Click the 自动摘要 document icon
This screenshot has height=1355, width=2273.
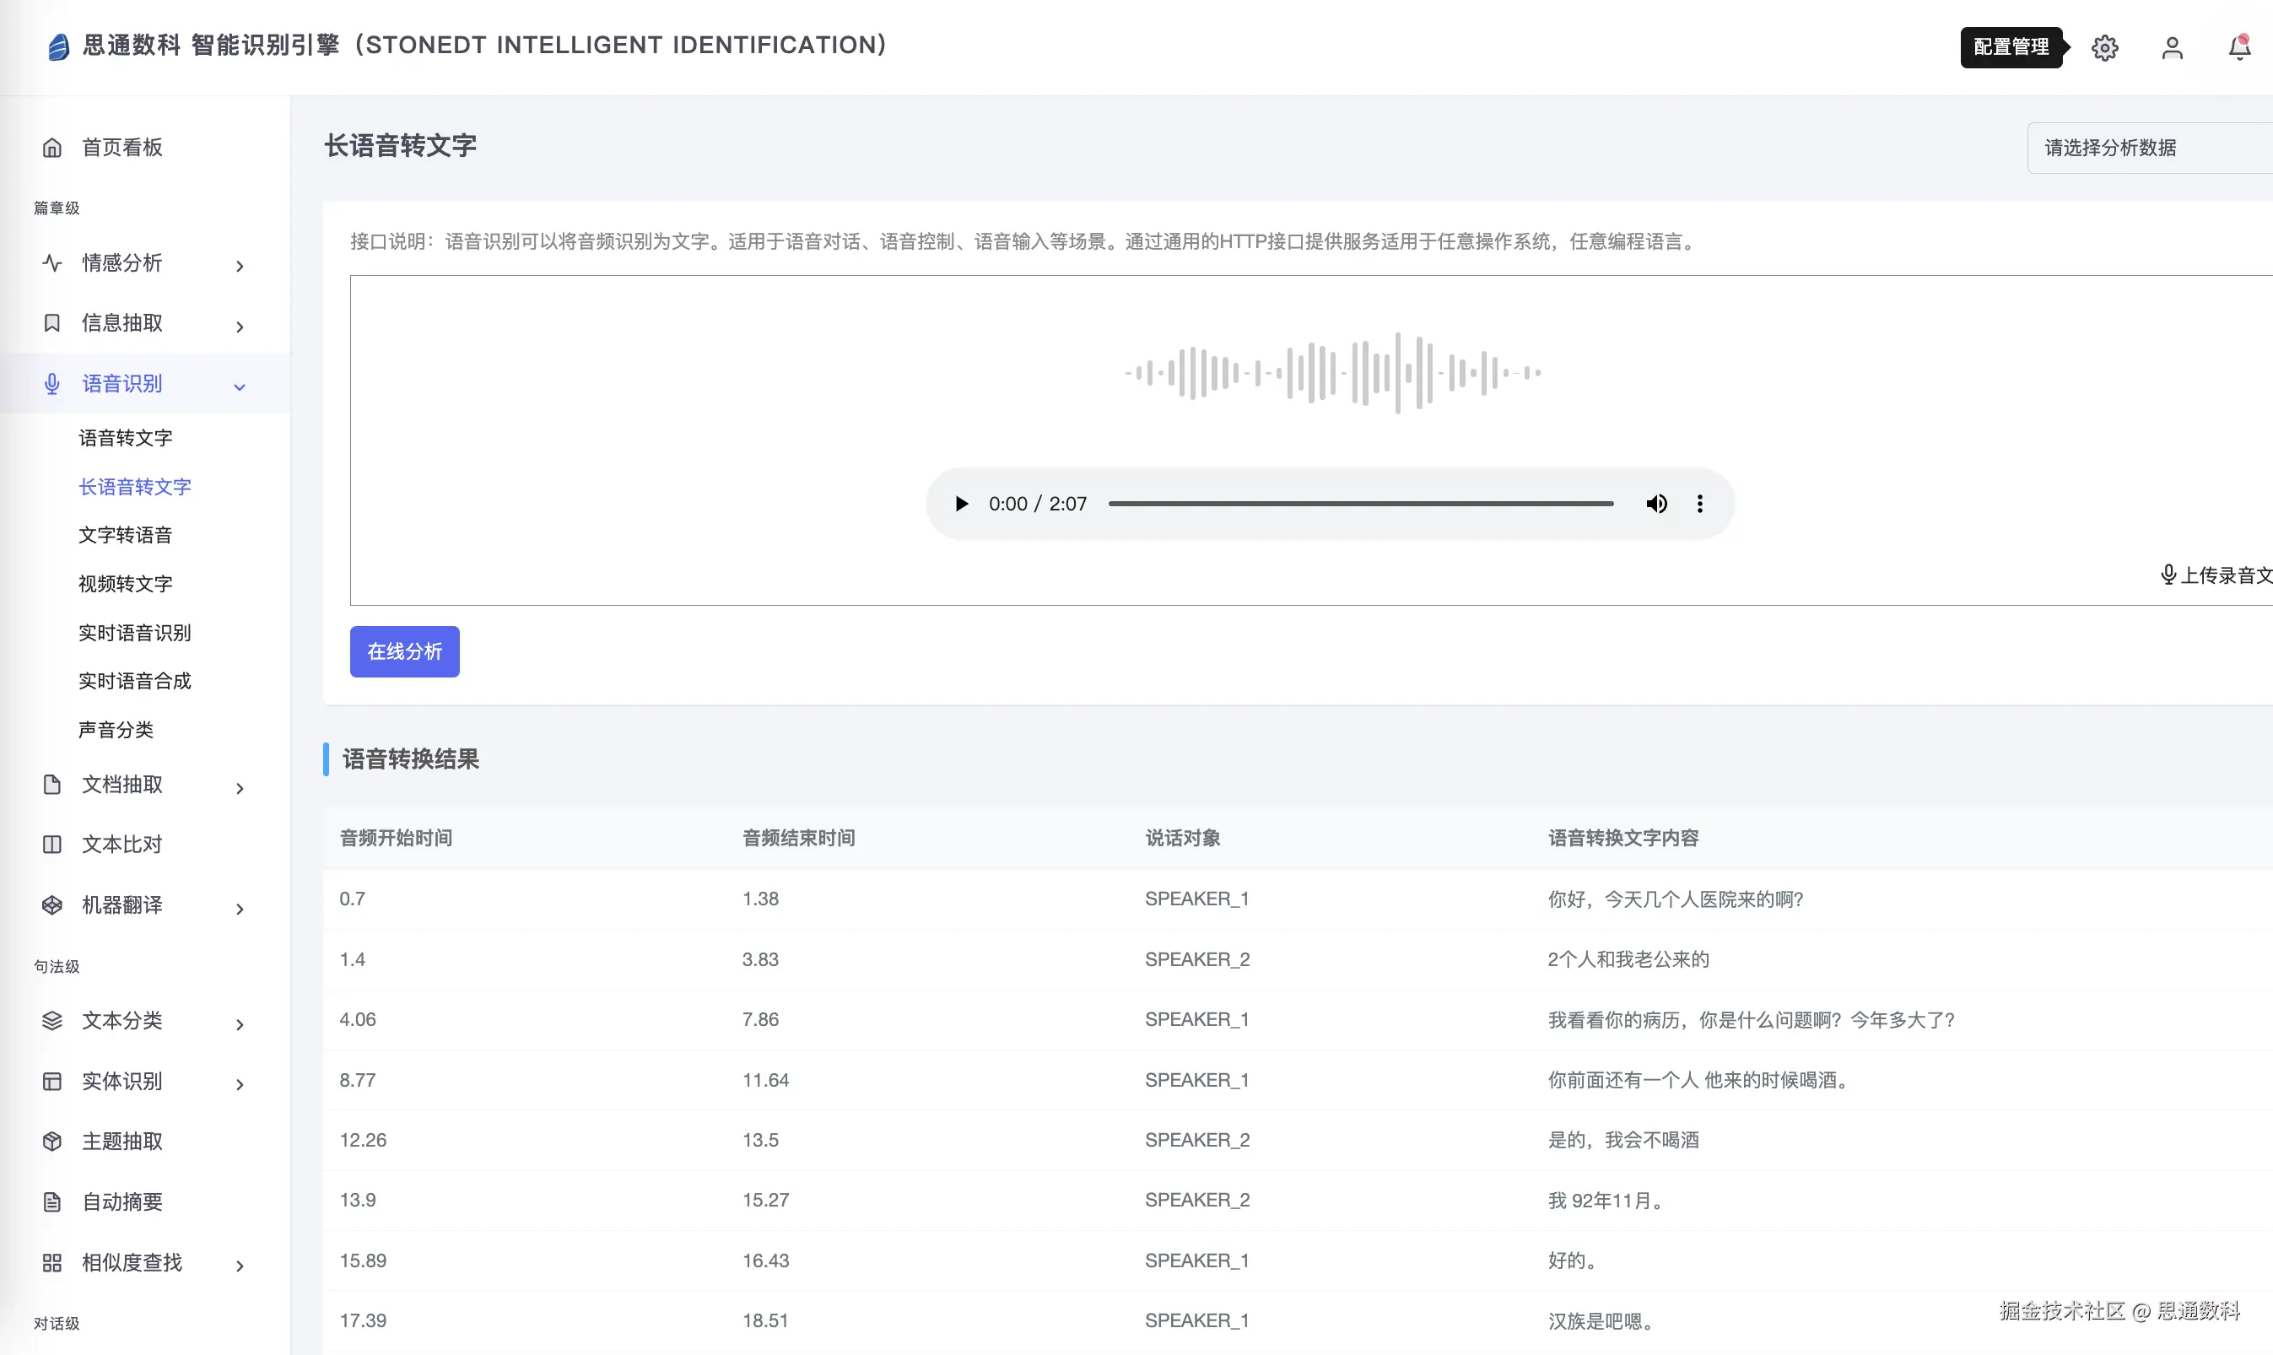[51, 1201]
